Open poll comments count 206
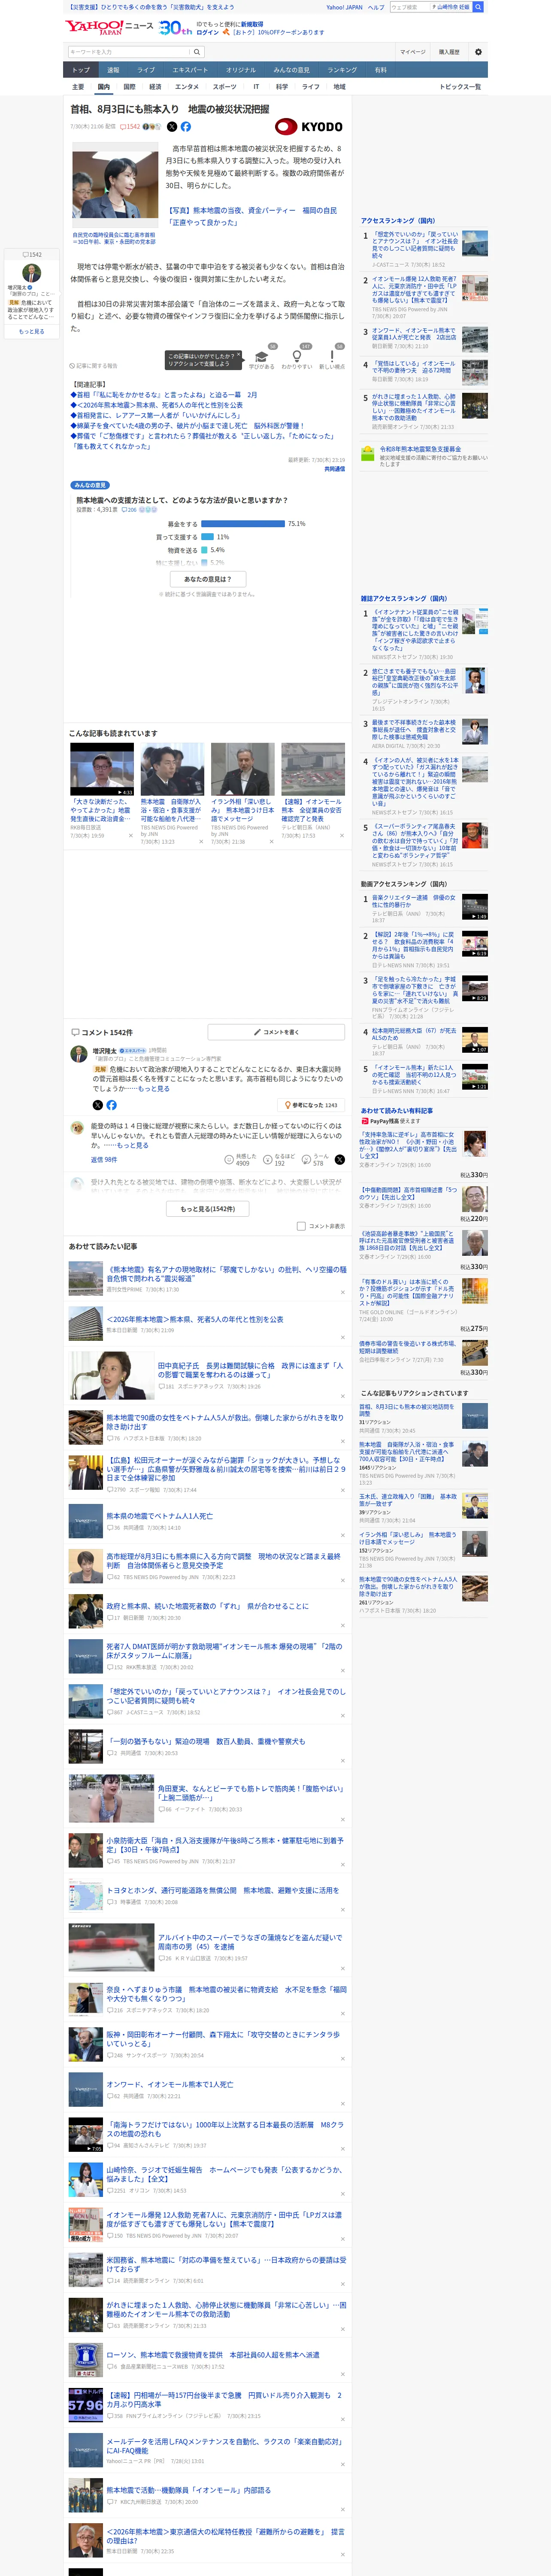 click(x=130, y=510)
